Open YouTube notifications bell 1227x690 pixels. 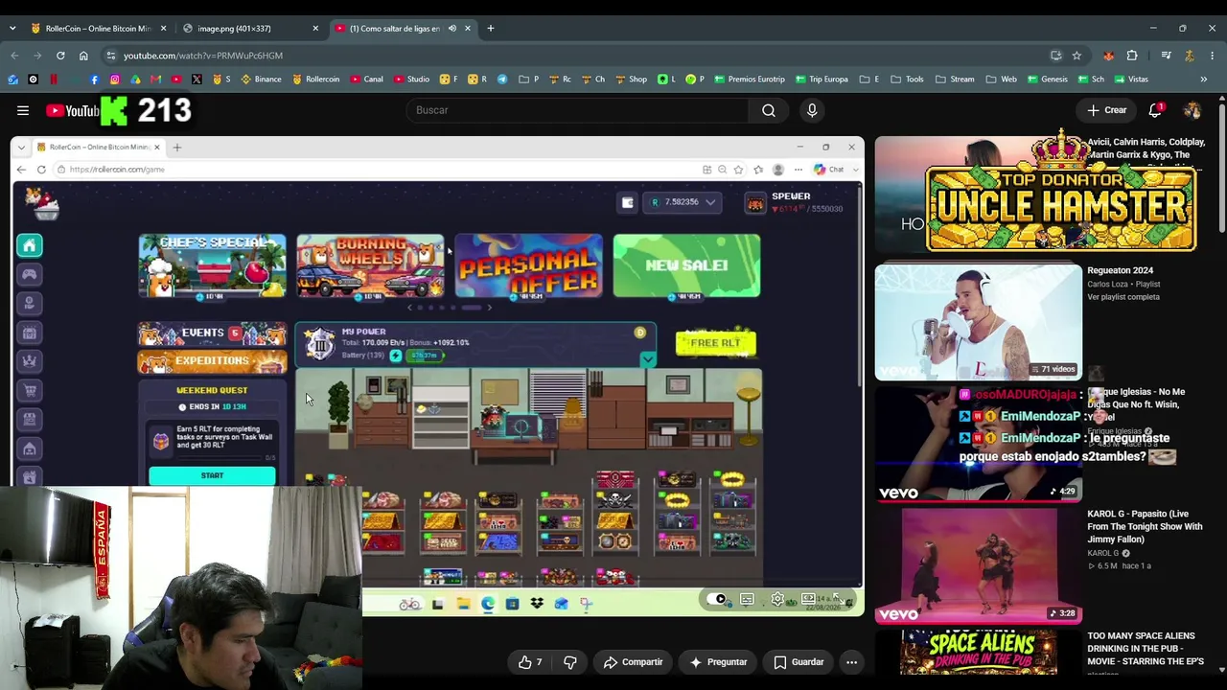click(1155, 110)
